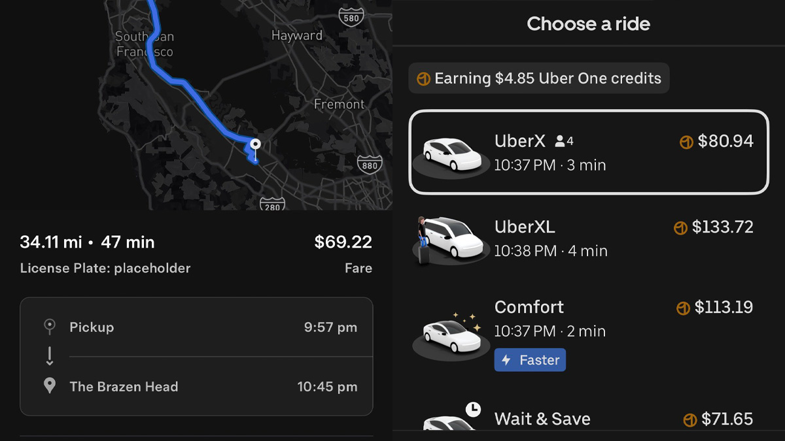The width and height of the screenshot is (785, 441).
Task: Click the Pickup location pin icon
Action: coord(49,327)
